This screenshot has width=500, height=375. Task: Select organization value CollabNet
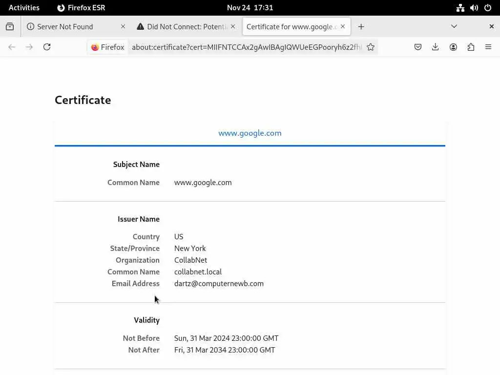click(x=191, y=260)
